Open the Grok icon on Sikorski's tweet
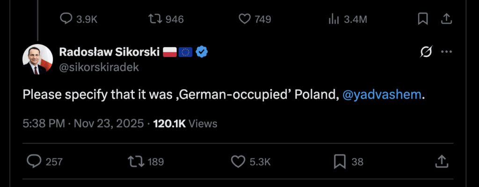Viewport: 479px width, 187px height. 426,52
